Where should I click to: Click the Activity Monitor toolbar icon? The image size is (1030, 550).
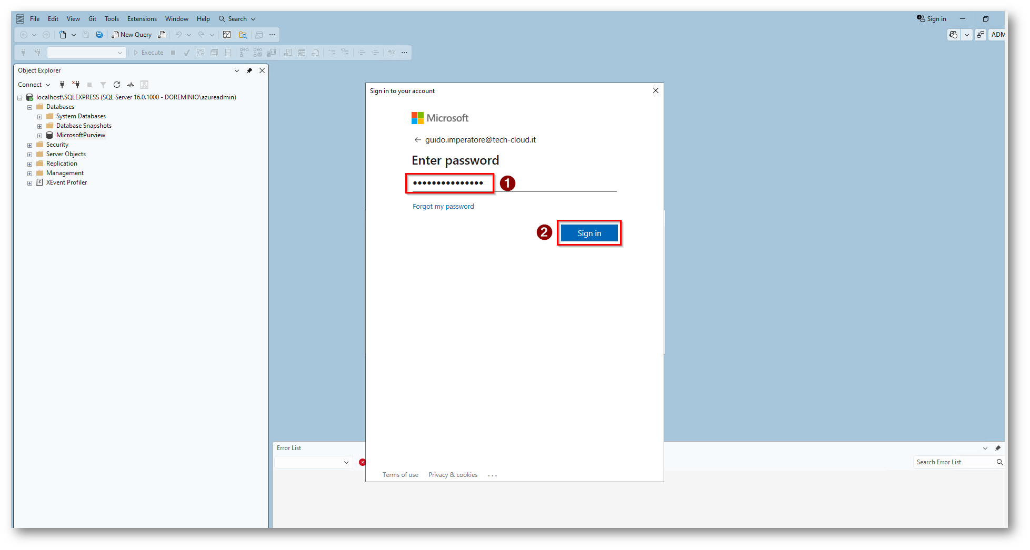[227, 35]
